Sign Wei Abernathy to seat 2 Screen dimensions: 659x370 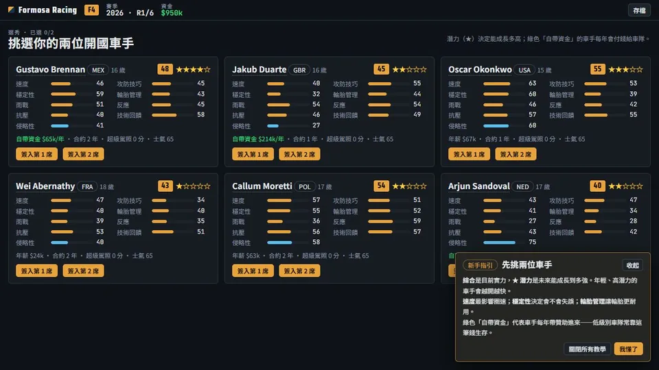pos(83,271)
